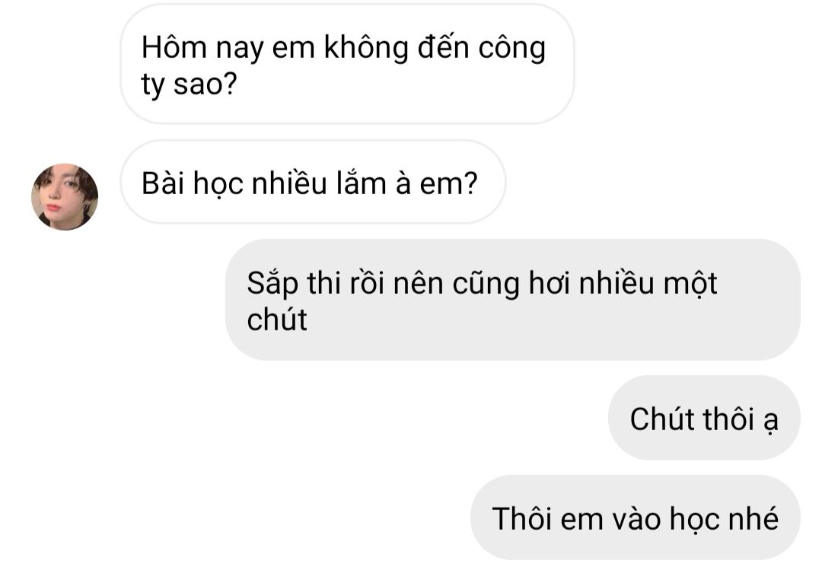
Task: Select the "Sắp thi rồi nên cũng hơi nhiều" reply
Action: click(x=513, y=300)
